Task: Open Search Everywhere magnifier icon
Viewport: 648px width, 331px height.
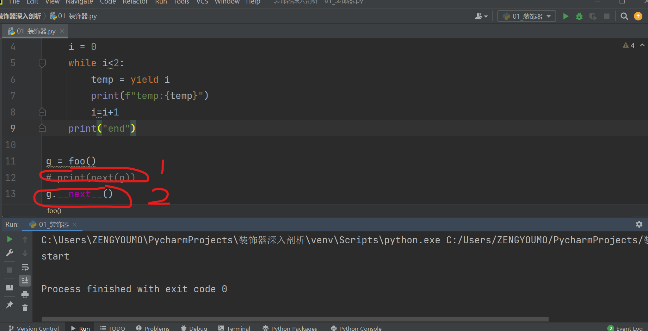Action: coord(624,16)
